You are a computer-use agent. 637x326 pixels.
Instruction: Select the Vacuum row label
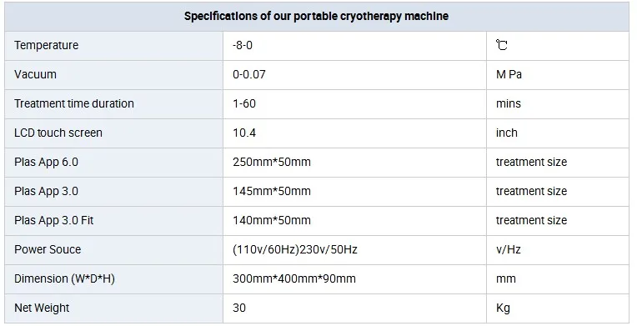pyautogui.click(x=35, y=74)
